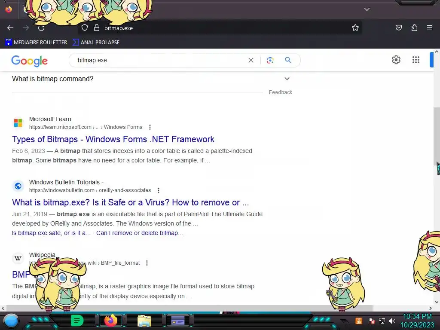Open the clock showing 10:34 PM

[x=417, y=321]
